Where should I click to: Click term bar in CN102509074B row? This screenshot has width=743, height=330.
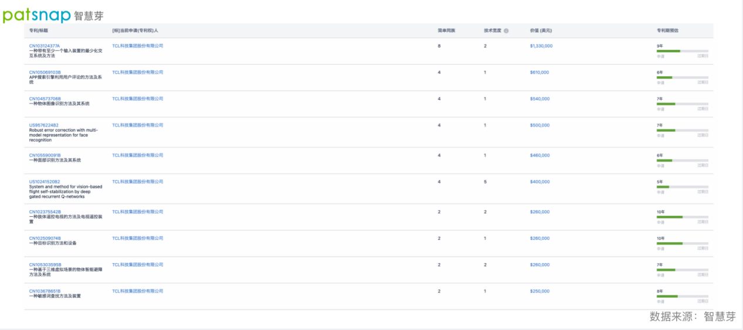click(683, 243)
